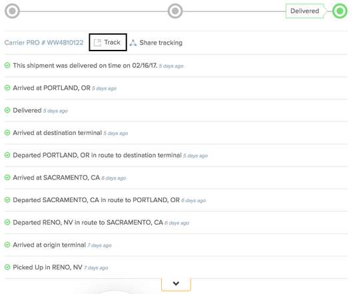Viewport: 353px width, 294px height.
Task: Click check icon beside Arrived at SACRAMENTO, CA
Action: point(7,178)
